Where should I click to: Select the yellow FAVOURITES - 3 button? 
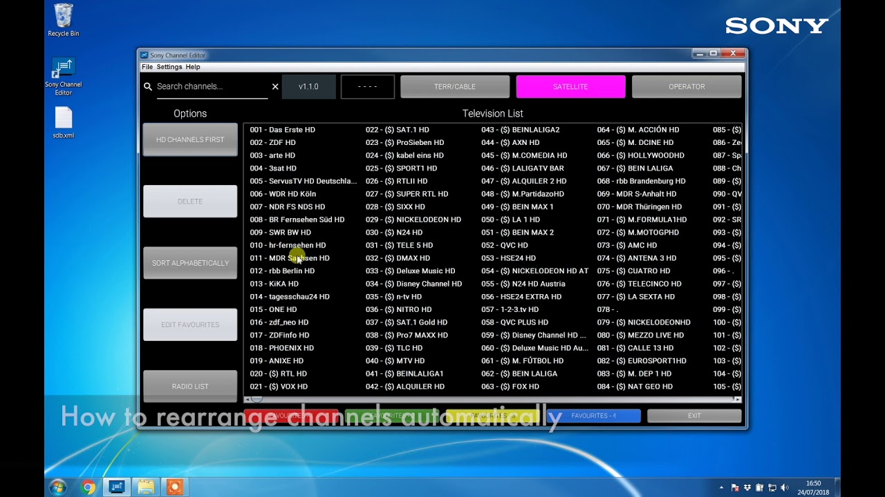coord(492,416)
